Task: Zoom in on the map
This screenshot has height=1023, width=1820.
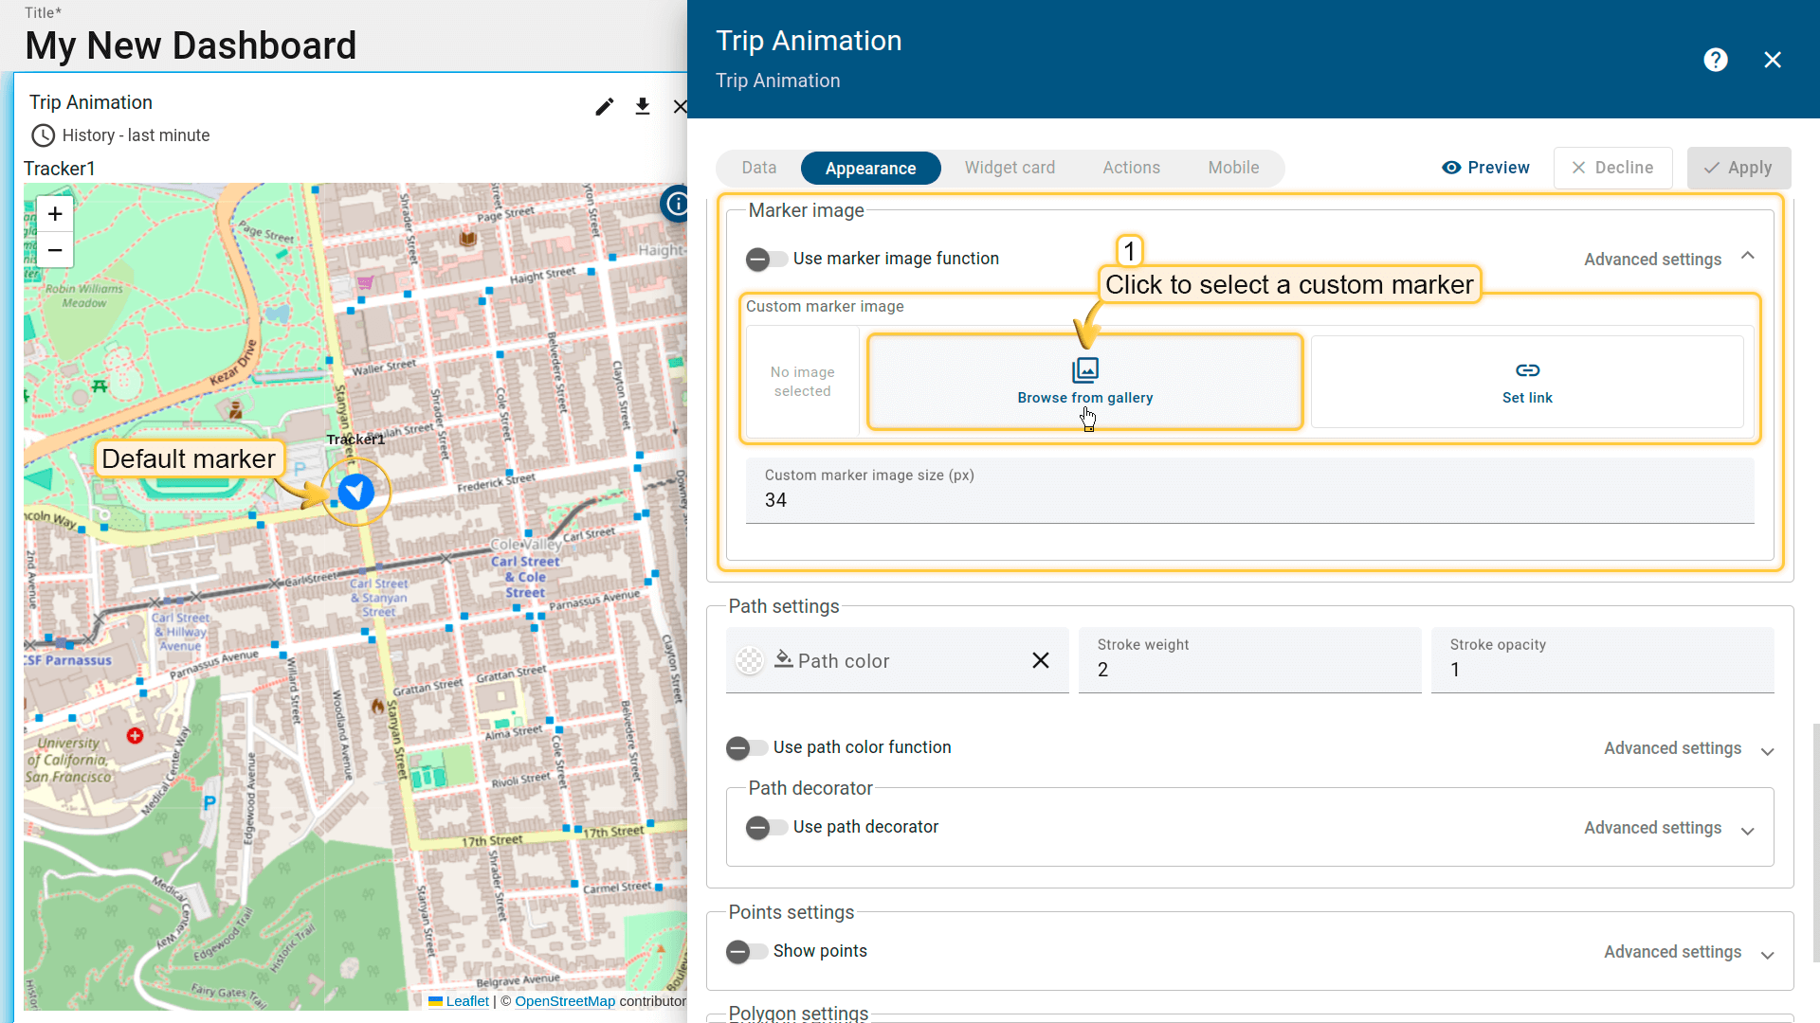Action: click(55, 214)
